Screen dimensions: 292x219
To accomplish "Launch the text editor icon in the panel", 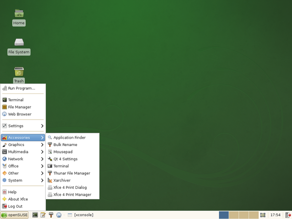I will tap(43, 215).
